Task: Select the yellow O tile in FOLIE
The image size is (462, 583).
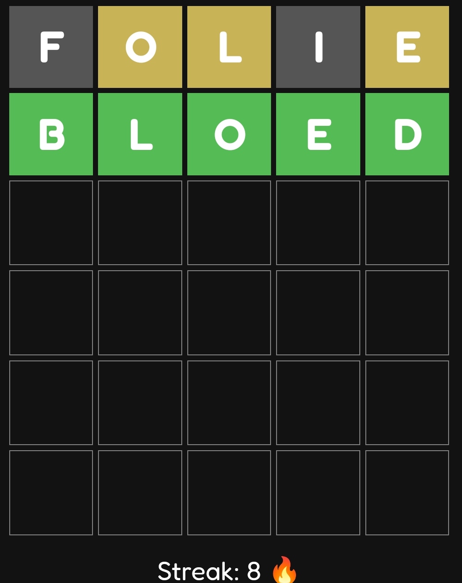Action: [x=140, y=47]
